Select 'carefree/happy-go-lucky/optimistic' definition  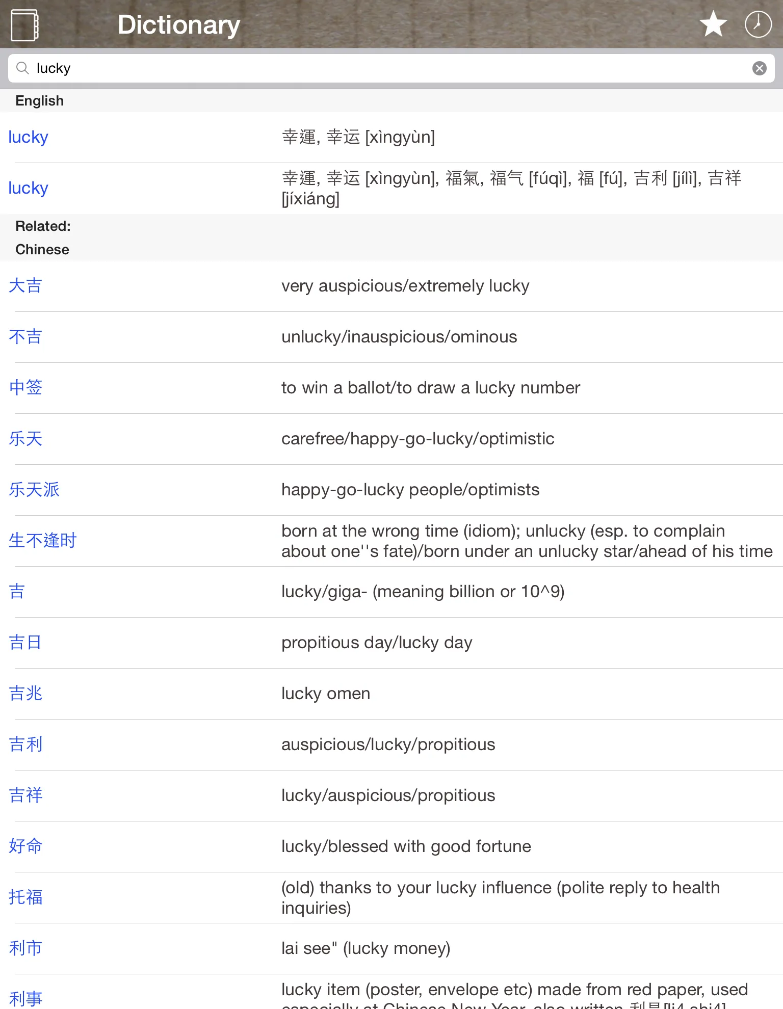tap(418, 439)
